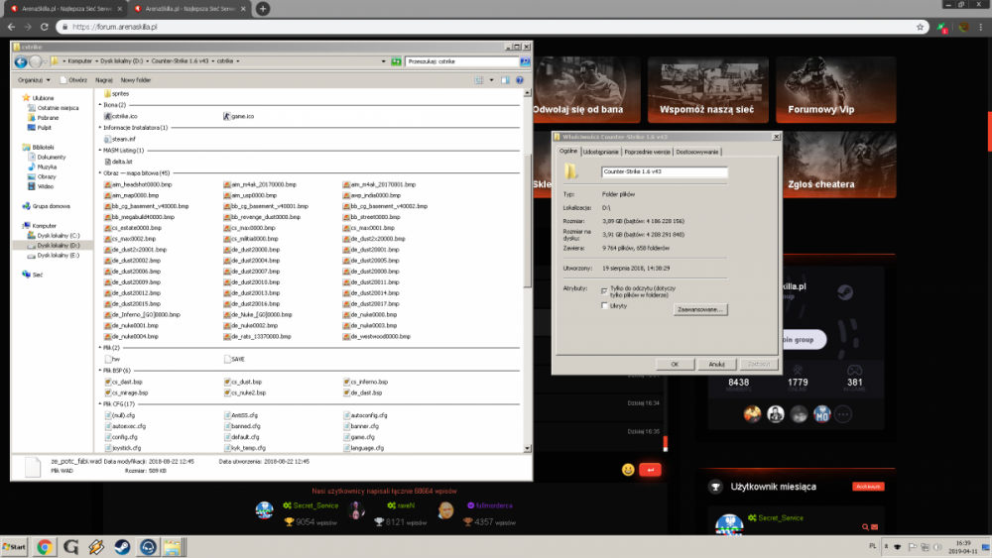This screenshot has height=558, width=992.
Task: Tick the 'Ukryty' attribute checkbox
Action: [604, 306]
